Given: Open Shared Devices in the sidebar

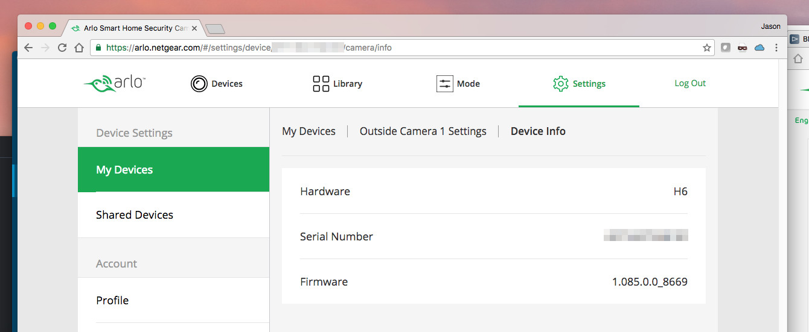Looking at the screenshot, I should tap(173, 215).
